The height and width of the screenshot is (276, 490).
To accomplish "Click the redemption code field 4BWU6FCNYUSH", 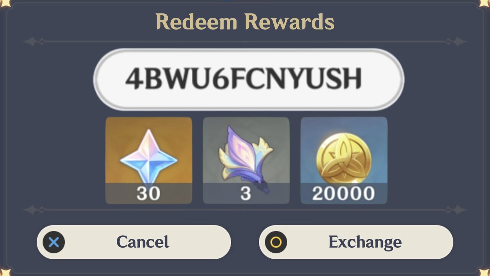I will pos(248,79).
